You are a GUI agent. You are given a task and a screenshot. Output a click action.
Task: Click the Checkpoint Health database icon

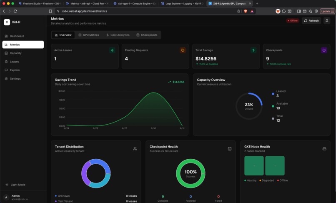pos(230,148)
